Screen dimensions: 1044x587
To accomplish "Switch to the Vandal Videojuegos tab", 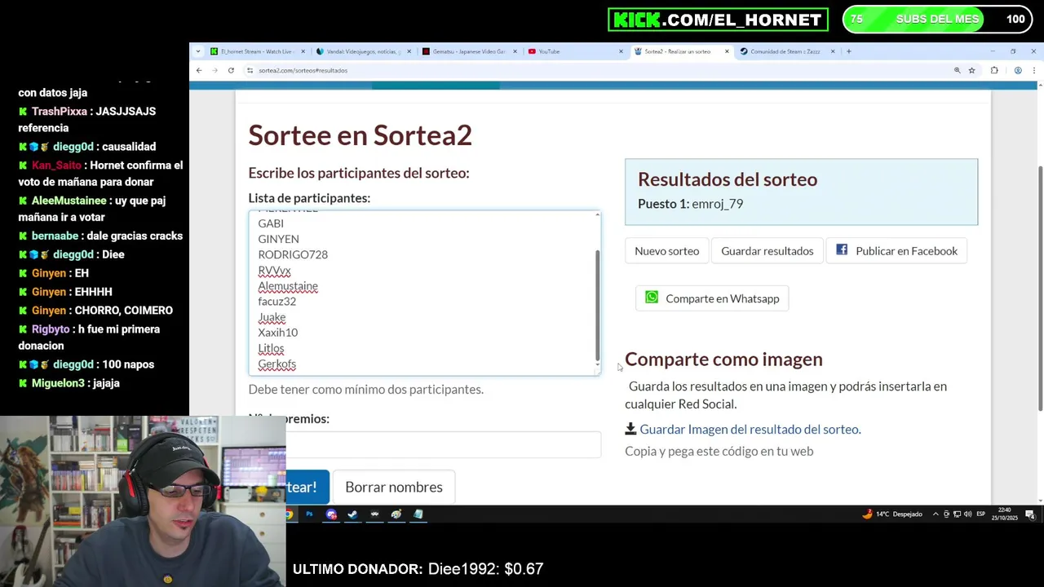I will (x=364, y=51).
